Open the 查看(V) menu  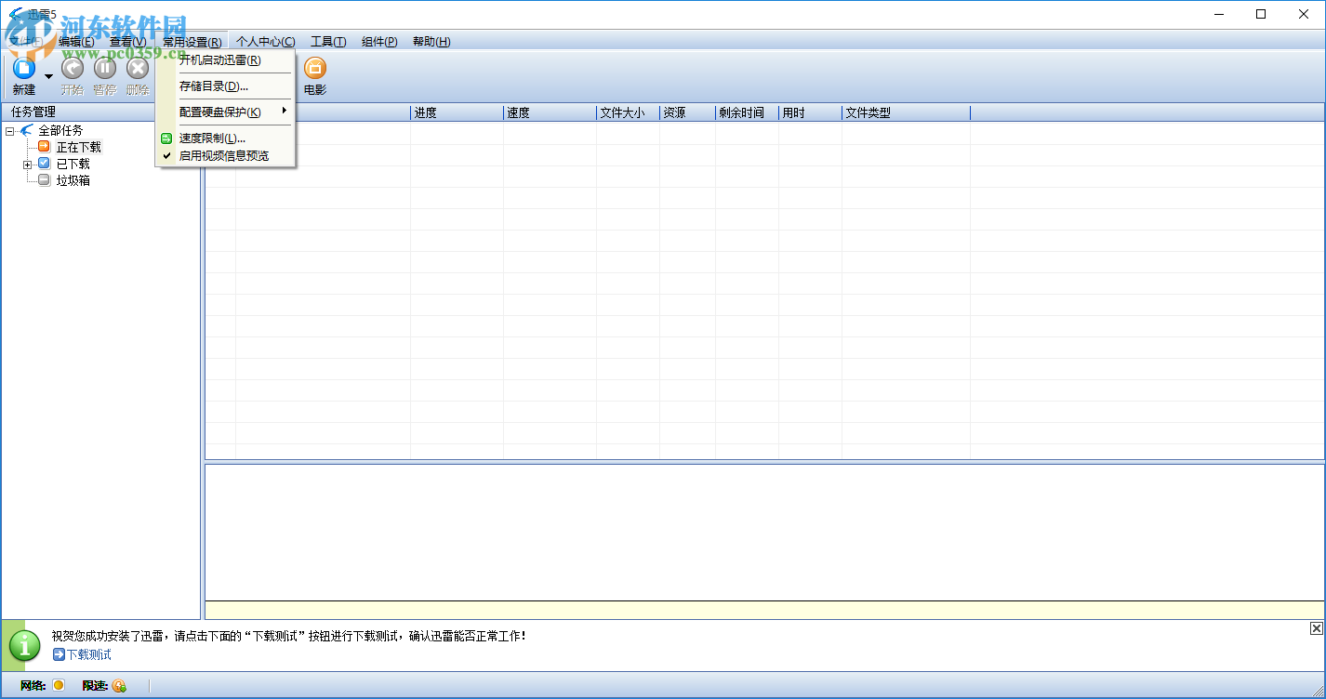pyautogui.click(x=127, y=42)
